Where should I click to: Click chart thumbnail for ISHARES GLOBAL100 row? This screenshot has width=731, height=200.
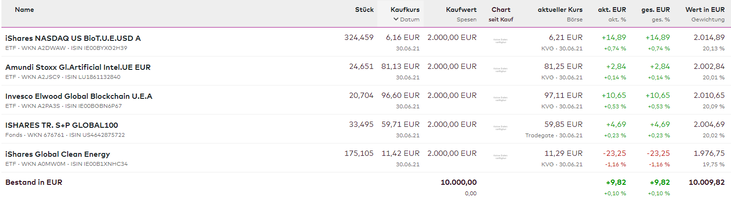point(500,128)
